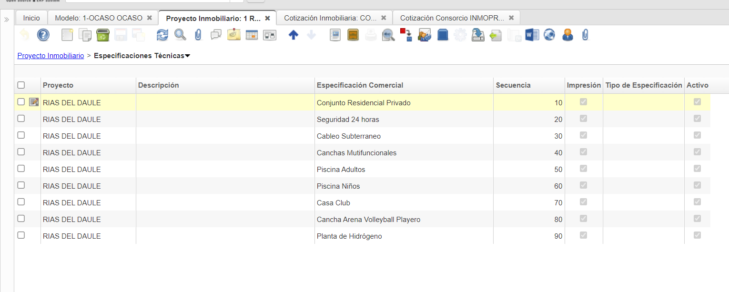Click the green recycle bin Delete icon

click(x=103, y=35)
